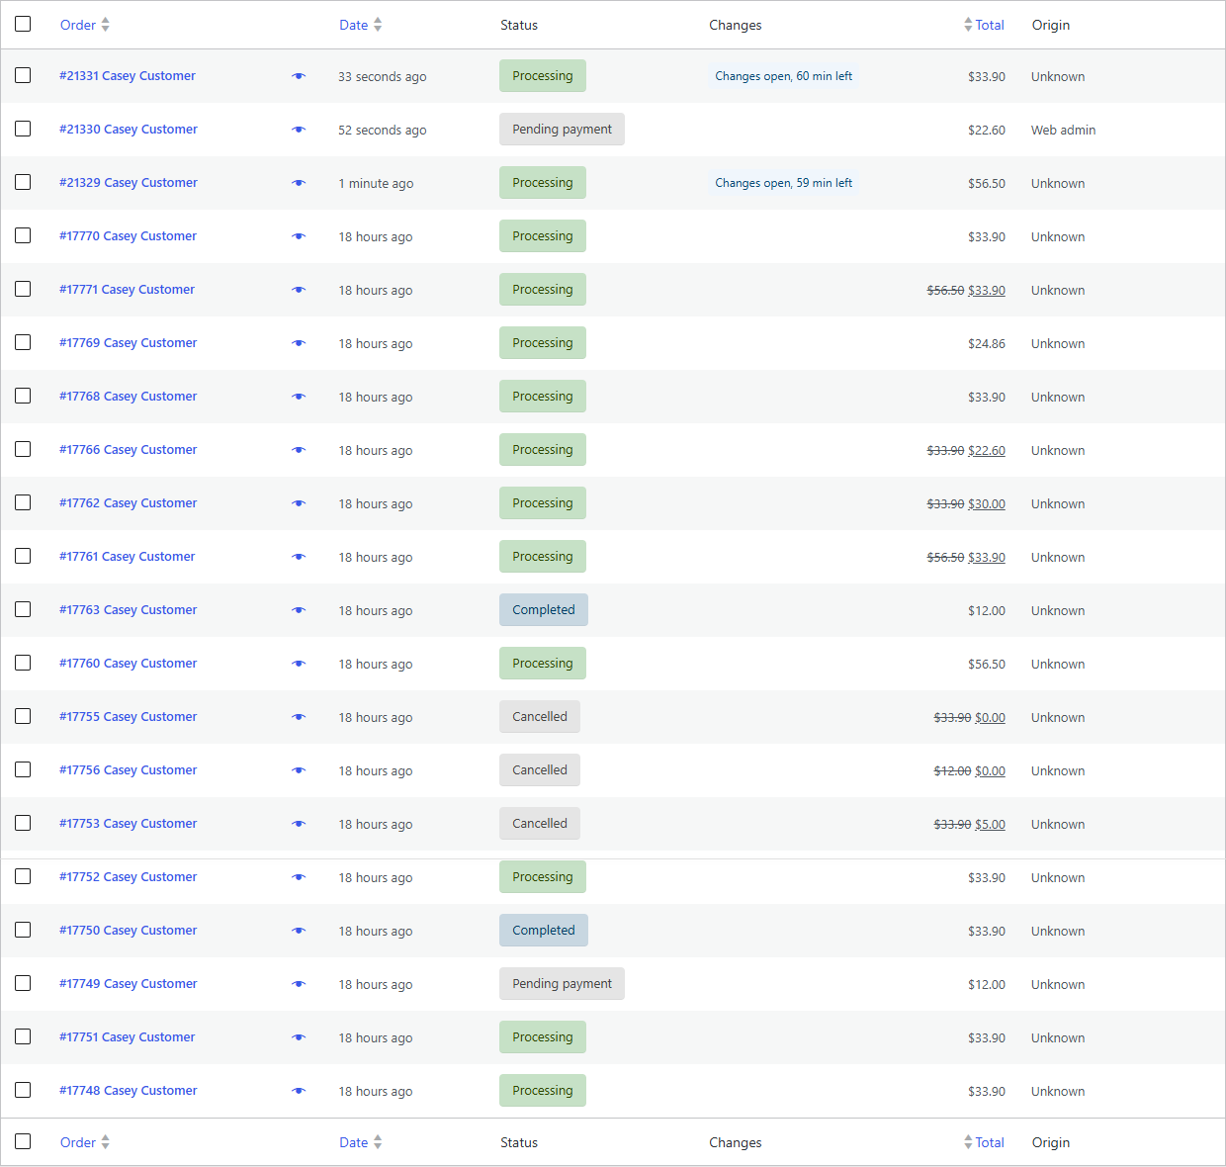
Task: Sort by Total column in header
Action: click(984, 25)
